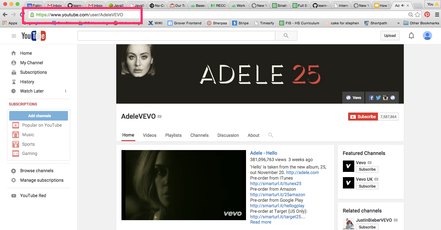
Task: Open Adele's Instagram from the banner
Action: tap(385, 97)
